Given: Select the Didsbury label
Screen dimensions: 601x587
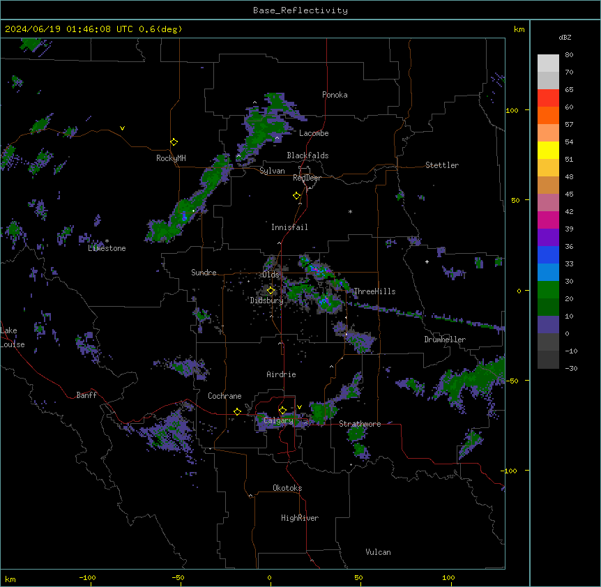Looking at the screenshot, I should [x=267, y=300].
